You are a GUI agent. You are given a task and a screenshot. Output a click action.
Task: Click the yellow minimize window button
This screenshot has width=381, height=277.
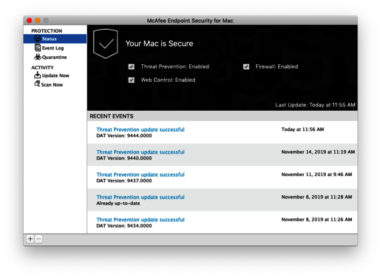(x=37, y=20)
